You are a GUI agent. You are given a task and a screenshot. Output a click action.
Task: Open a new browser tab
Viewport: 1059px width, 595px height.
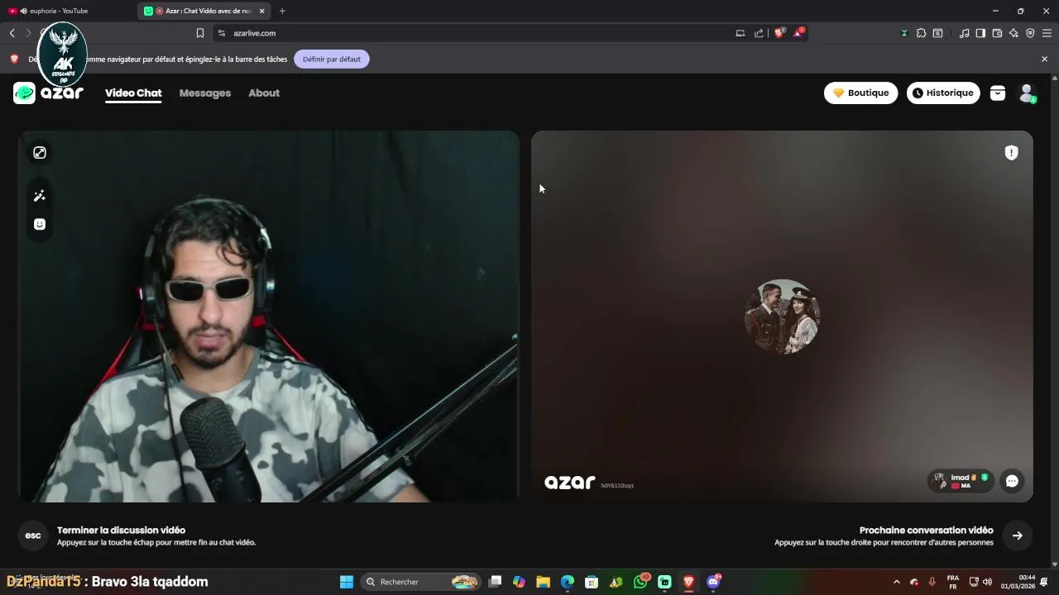(x=282, y=11)
